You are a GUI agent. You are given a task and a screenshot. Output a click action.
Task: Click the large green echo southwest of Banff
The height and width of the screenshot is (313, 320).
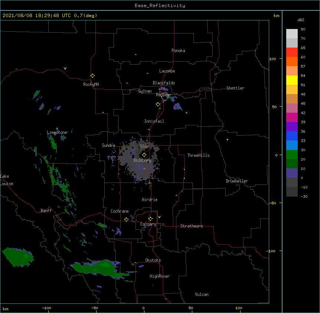pos(18,257)
